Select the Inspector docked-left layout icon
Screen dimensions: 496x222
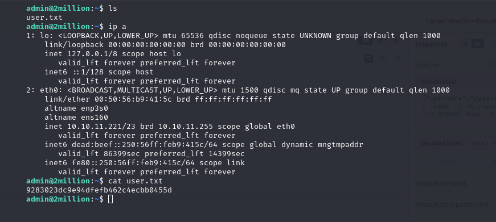click(465, 44)
